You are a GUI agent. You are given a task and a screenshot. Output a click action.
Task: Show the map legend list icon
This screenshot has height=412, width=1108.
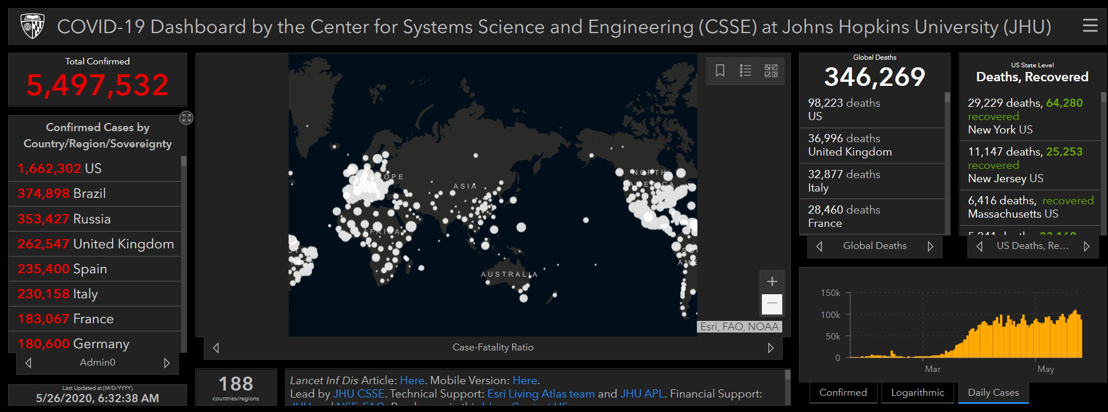pyautogui.click(x=746, y=71)
